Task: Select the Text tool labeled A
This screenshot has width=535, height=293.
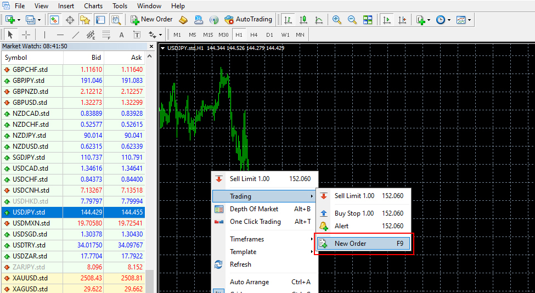Action: coord(121,35)
